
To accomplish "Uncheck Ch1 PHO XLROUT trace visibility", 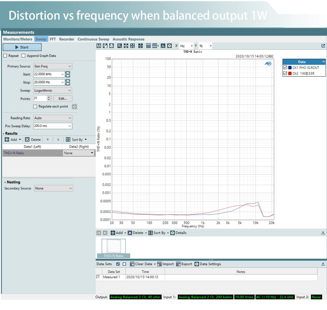I will (x=285, y=67).
